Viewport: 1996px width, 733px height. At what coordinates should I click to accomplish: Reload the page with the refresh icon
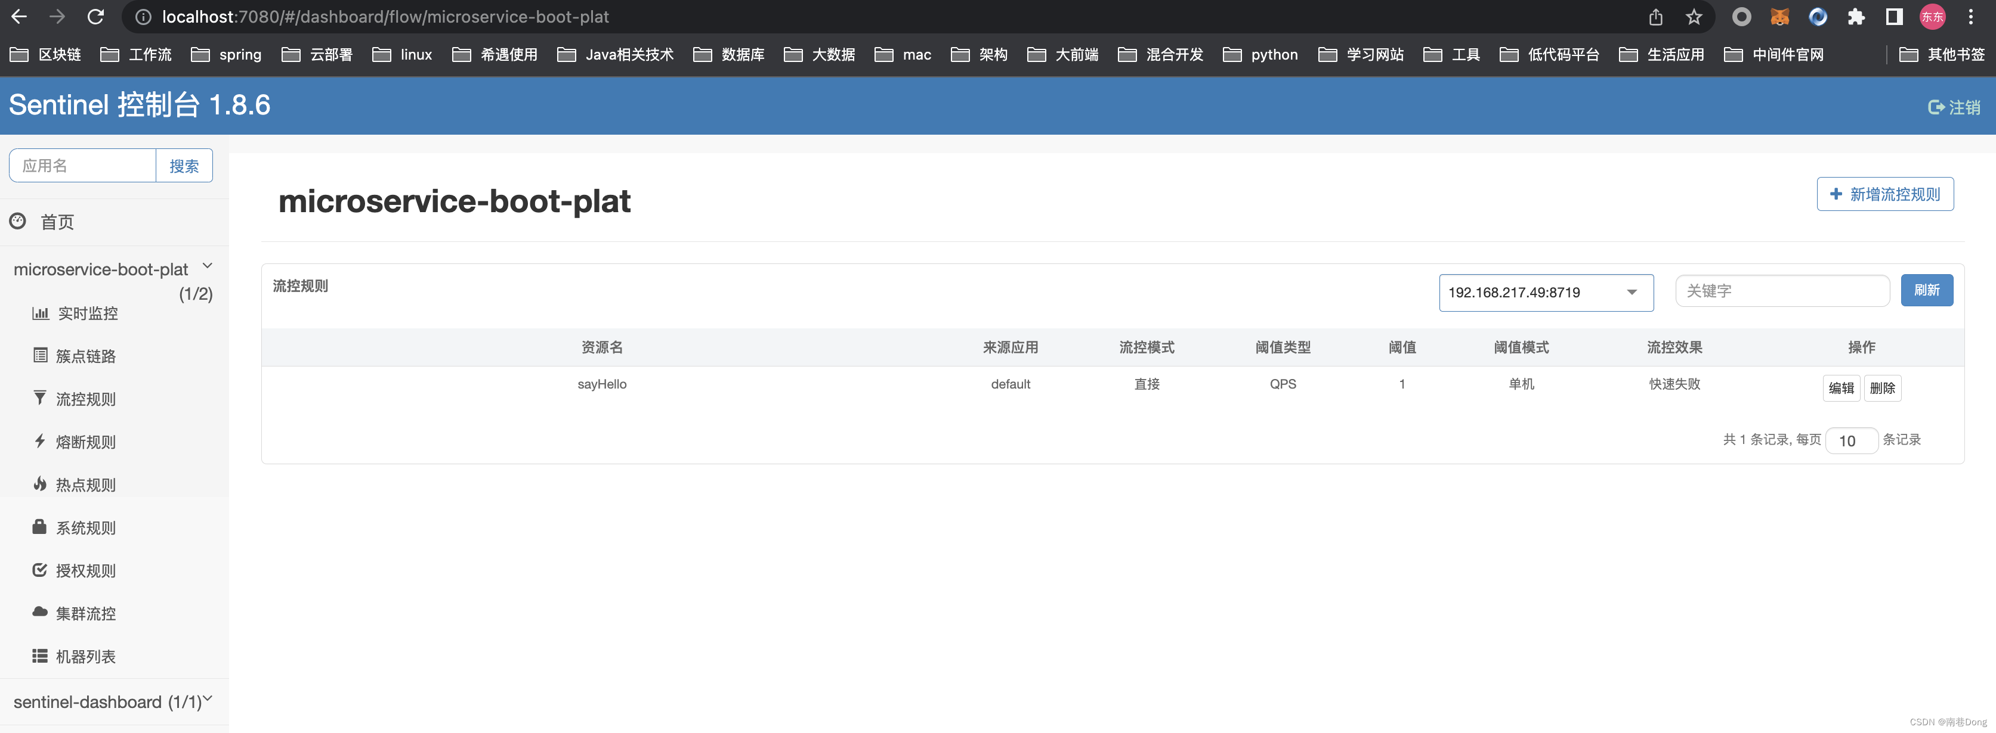click(95, 16)
